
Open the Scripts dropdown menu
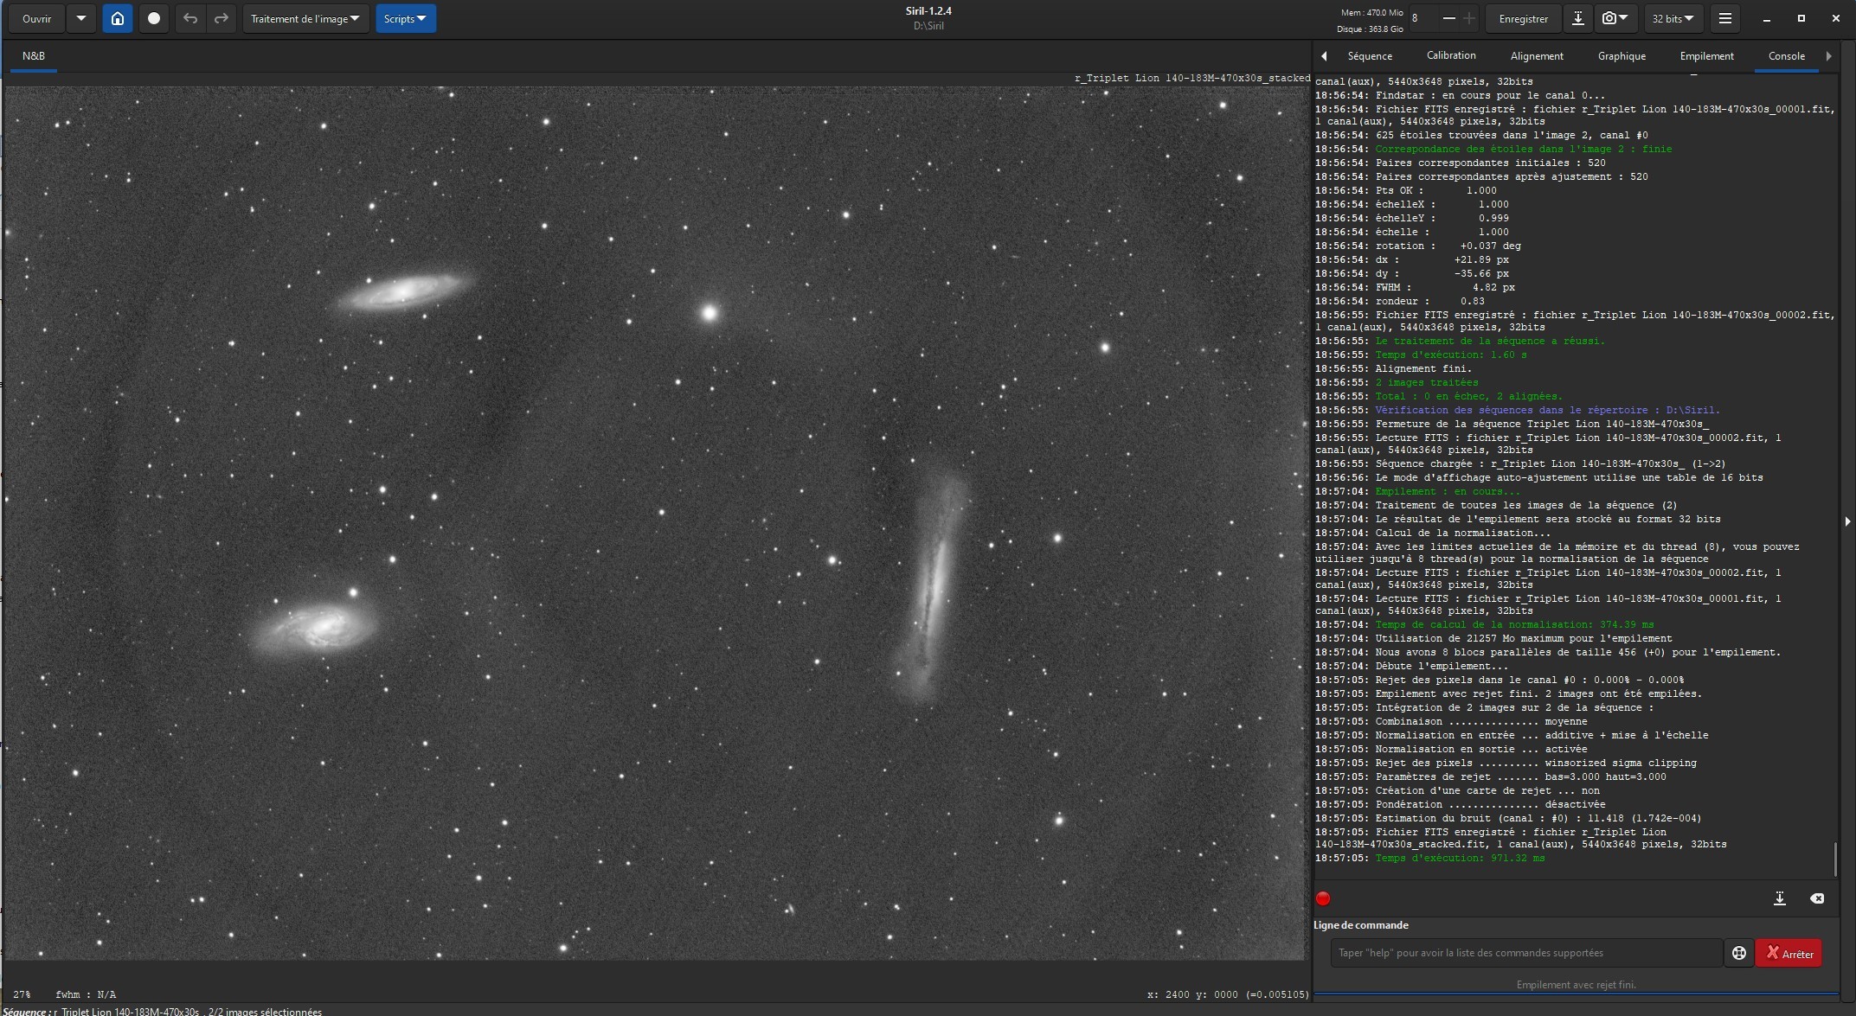406,18
